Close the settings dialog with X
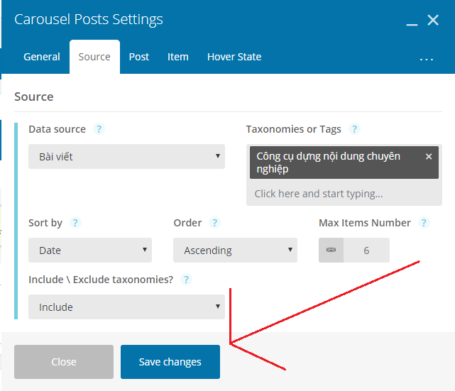 click(433, 20)
